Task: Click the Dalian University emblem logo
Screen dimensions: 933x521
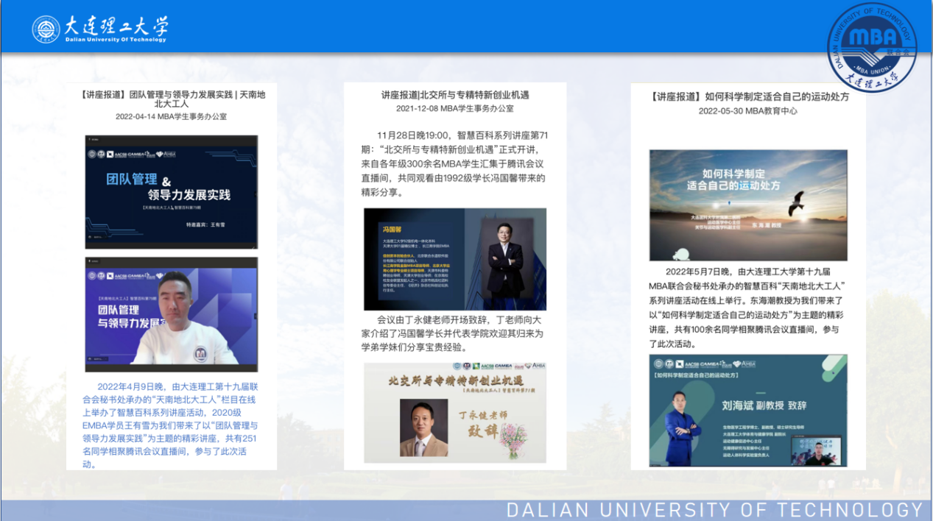Action: pos(46,29)
